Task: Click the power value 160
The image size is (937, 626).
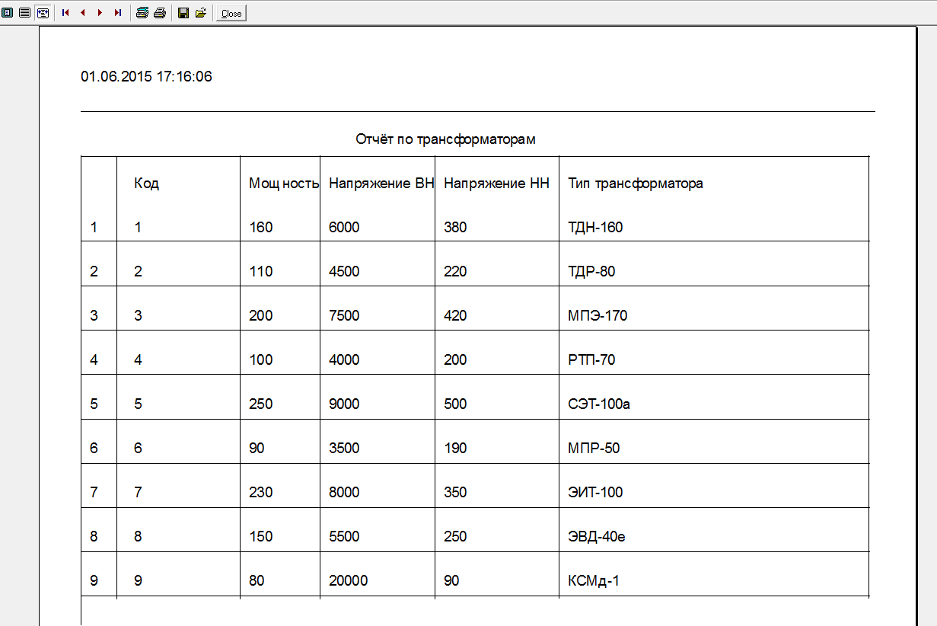Action: coord(260,227)
